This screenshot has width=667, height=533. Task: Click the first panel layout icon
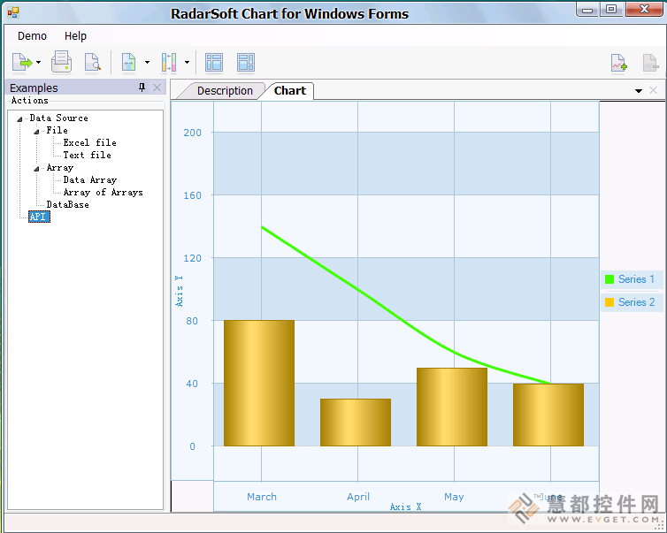pos(214,62)
